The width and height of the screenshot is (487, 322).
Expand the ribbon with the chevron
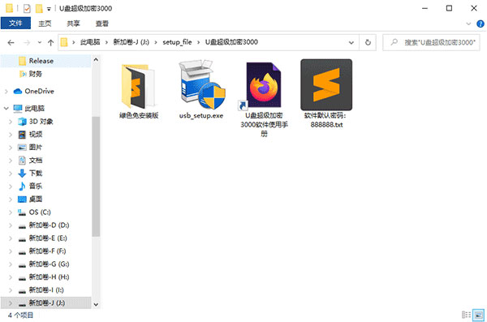pyautogui.click(x=468, y=24)
